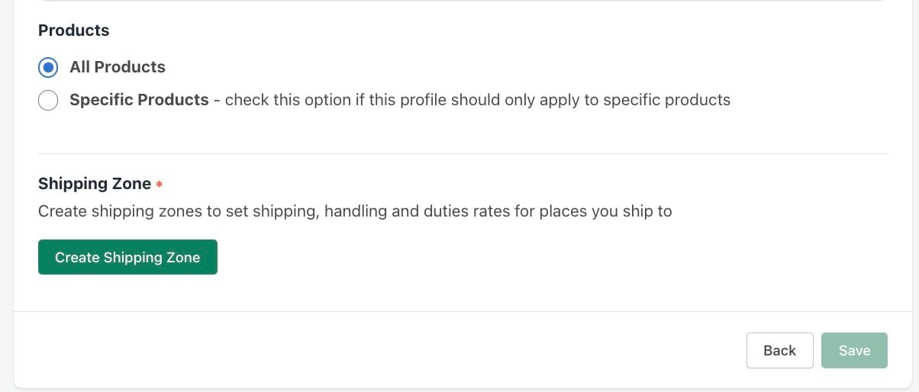This screenshot has width=919, height=392.
Task: Select the All Products radio button
Action: (48, 67)
